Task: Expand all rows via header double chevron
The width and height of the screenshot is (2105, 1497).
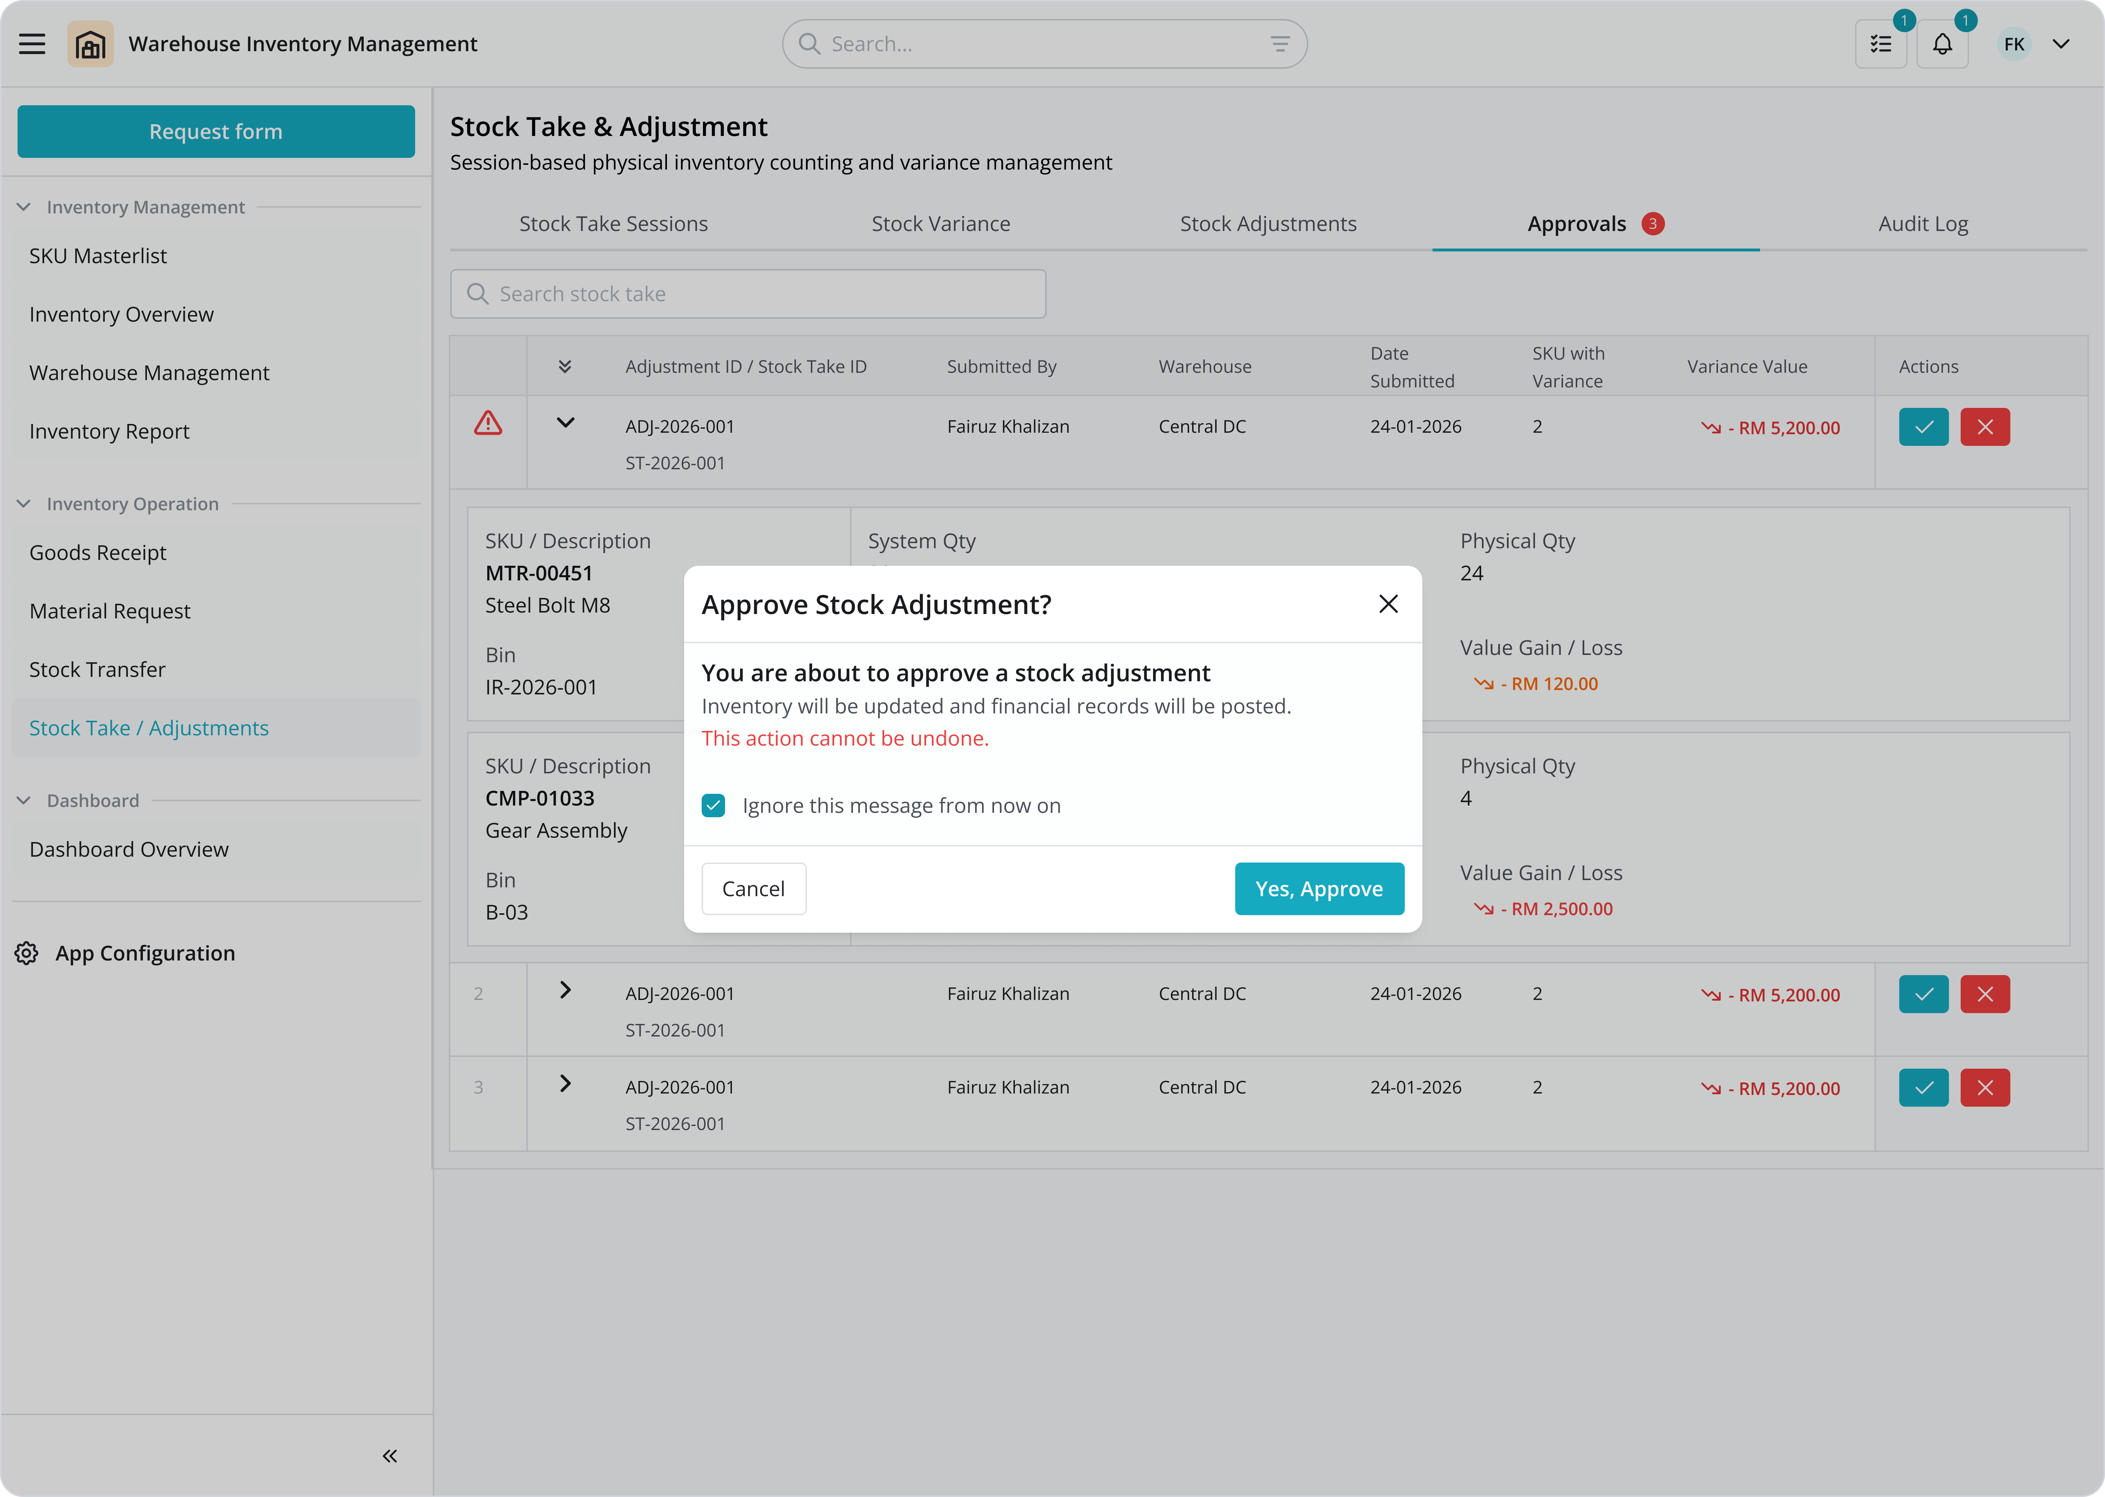Action: pos(565,367)
